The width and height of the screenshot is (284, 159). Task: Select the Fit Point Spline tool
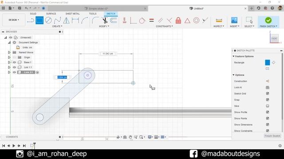57,20
